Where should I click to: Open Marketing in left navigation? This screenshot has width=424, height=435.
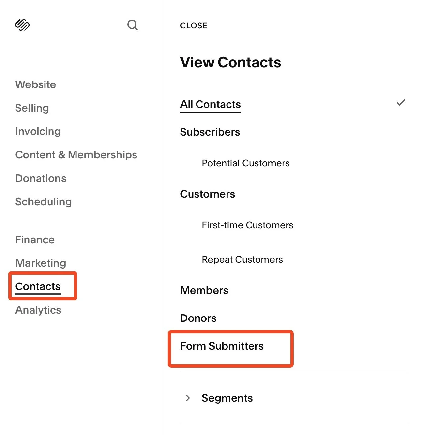coord(41,263)
